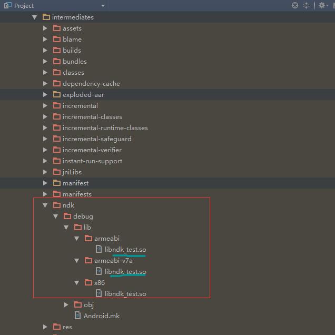Click the Project view icon in header
Screen dimensions: 335x335
tap(7, 6)
